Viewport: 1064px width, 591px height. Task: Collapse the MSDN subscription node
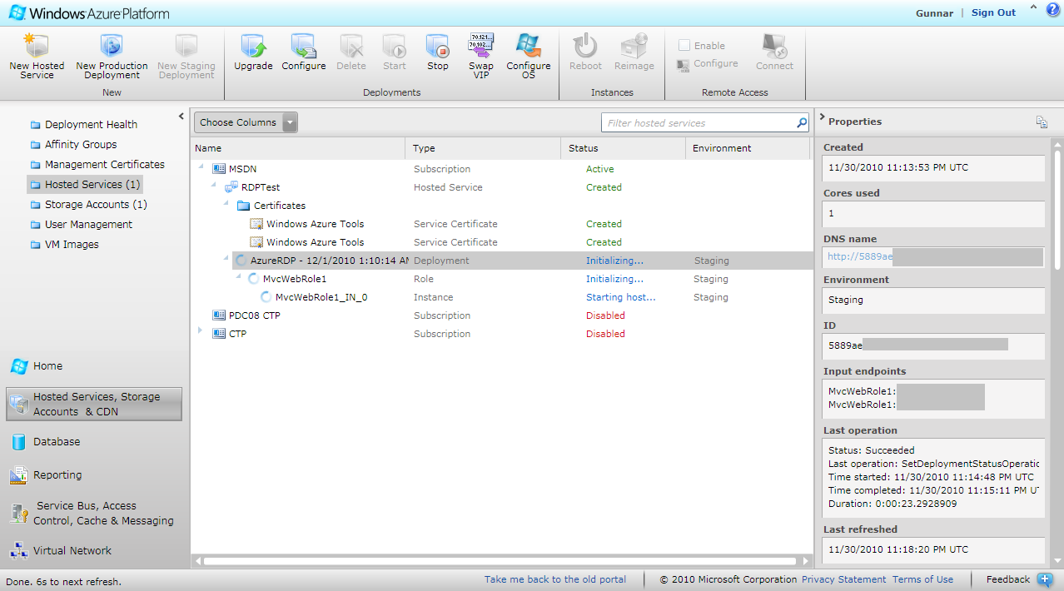tap(201, 168)
